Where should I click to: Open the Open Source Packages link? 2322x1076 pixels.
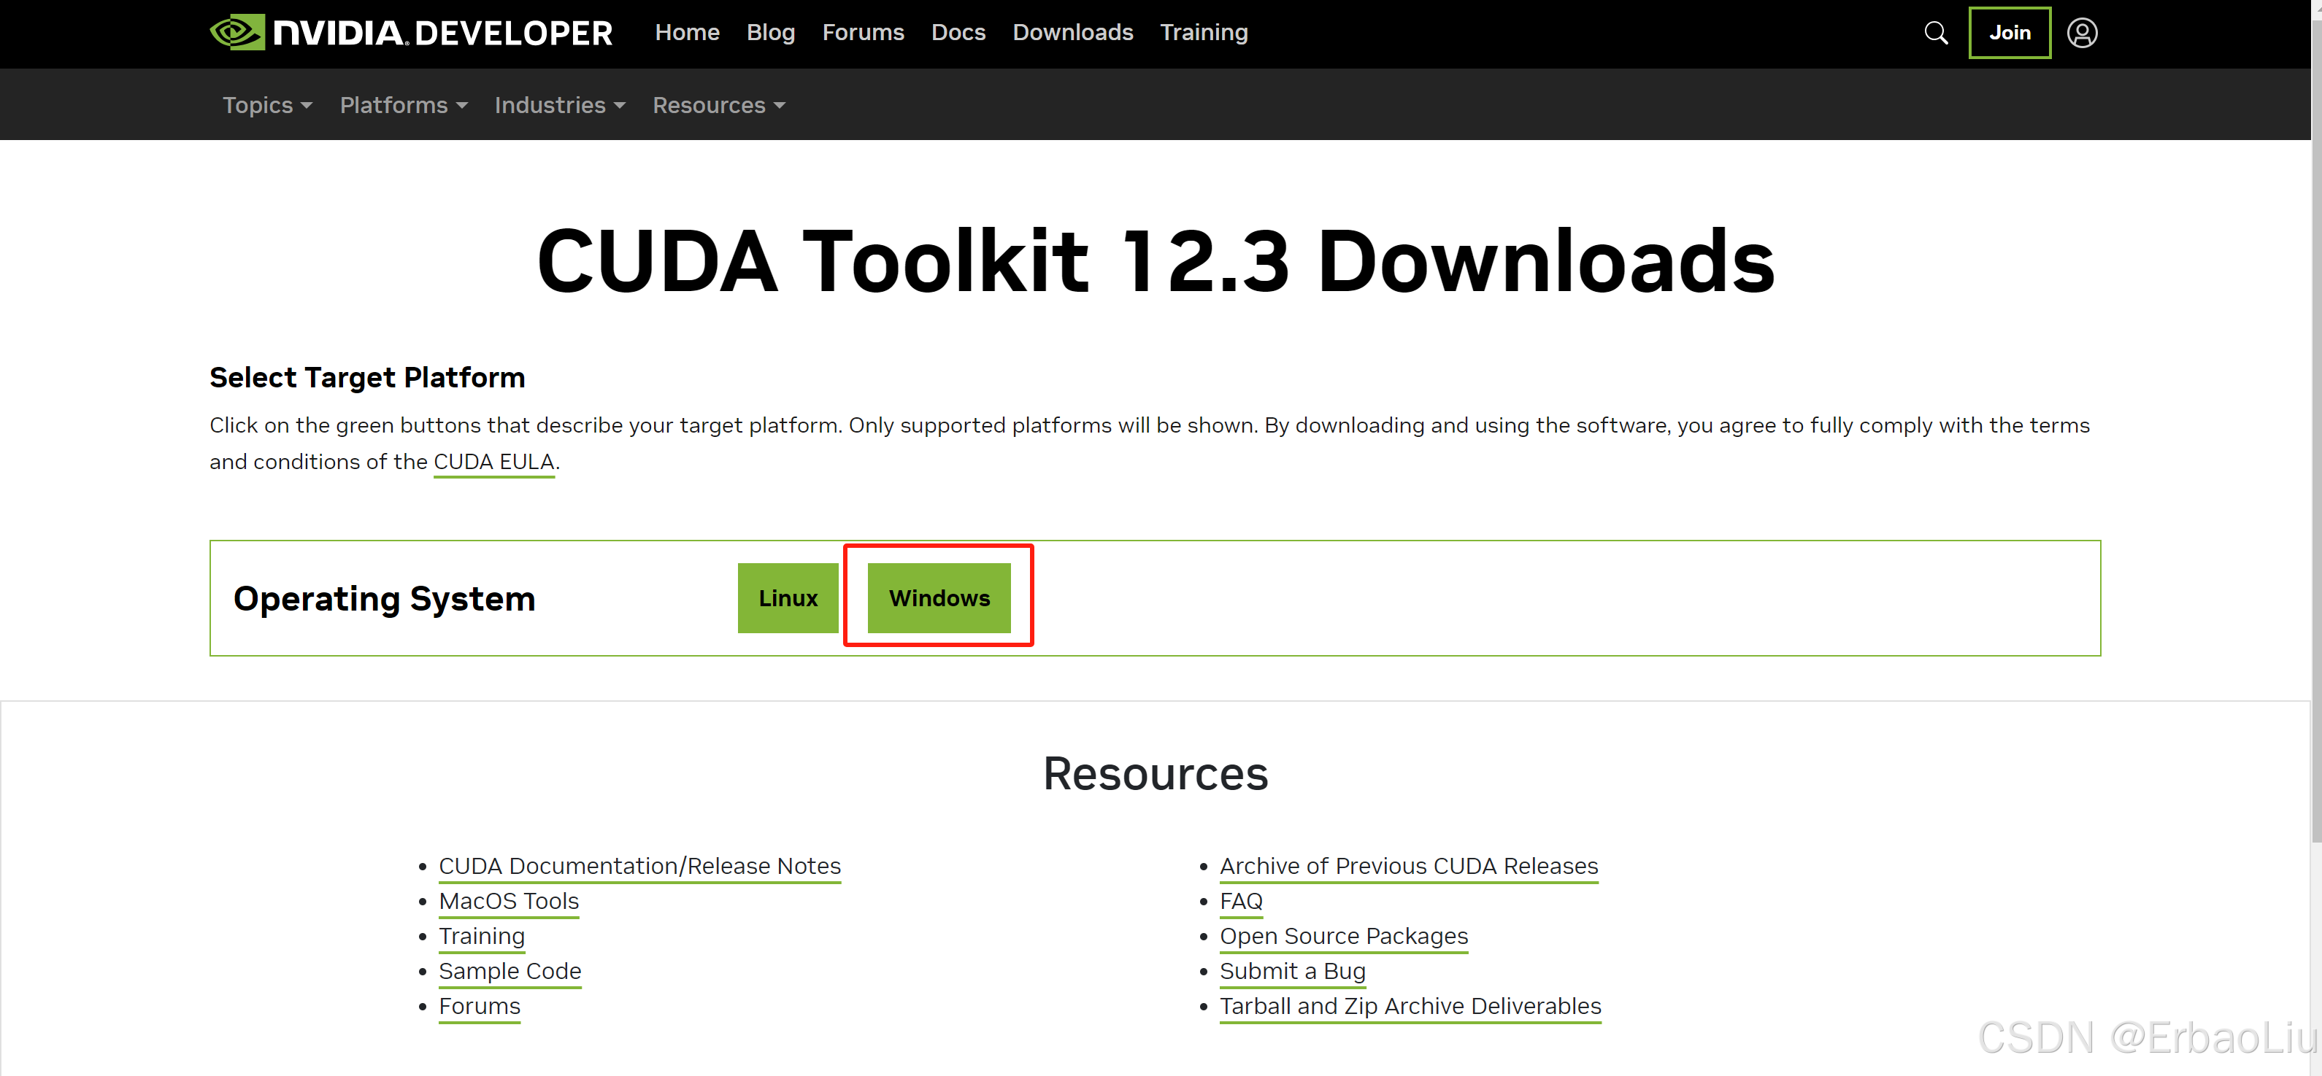[1344, 937]
